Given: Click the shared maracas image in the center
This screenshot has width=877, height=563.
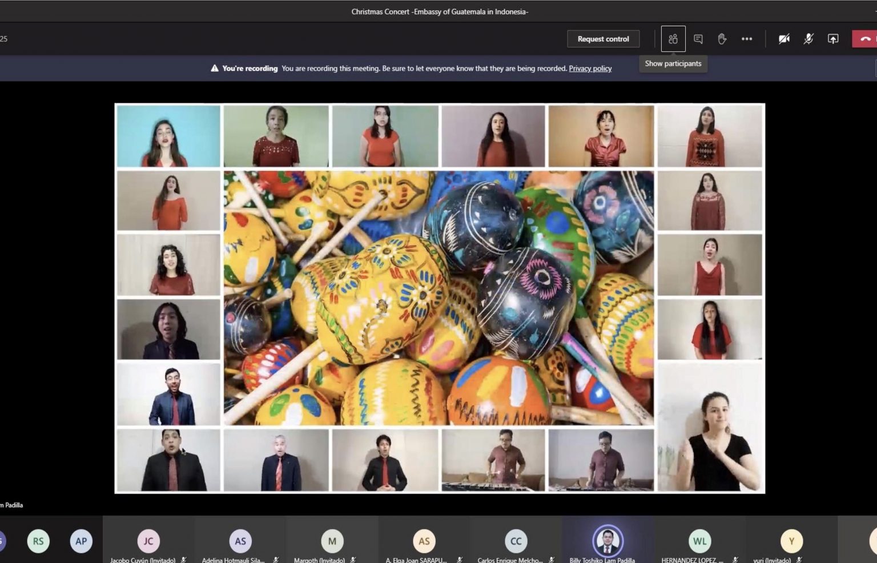Looking at the screenshot, I should (438, 298).
